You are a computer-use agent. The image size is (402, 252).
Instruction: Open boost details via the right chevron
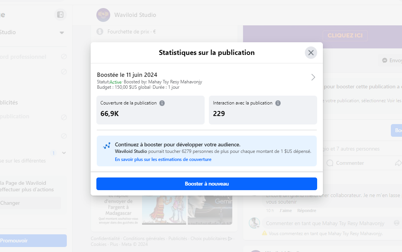313,77
